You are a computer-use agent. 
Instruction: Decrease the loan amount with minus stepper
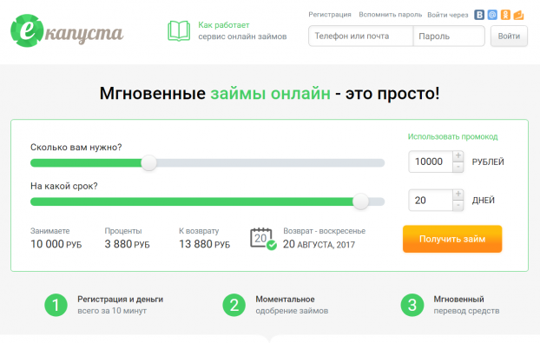click(458, 167)
